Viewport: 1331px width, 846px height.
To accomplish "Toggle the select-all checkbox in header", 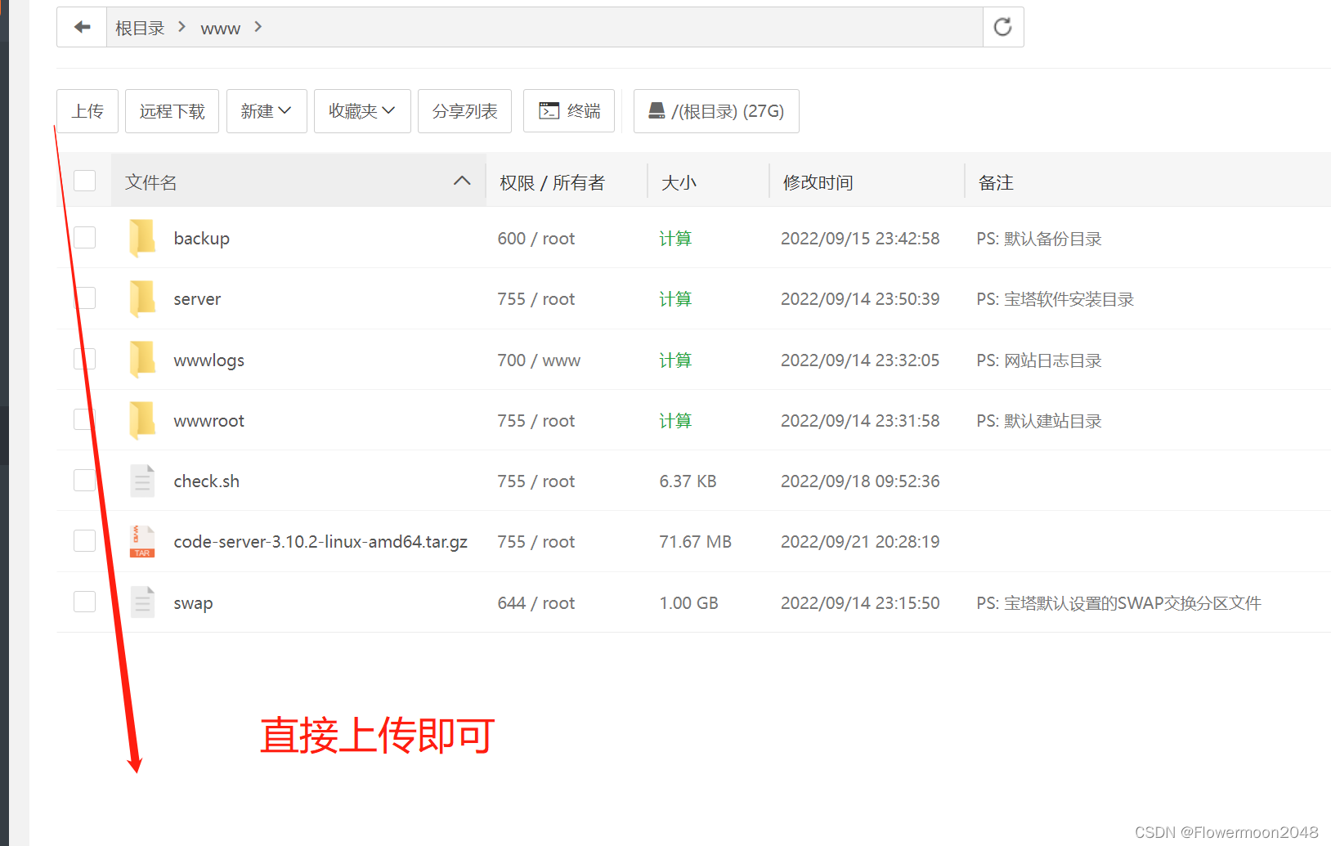I will tap(85, 181).
